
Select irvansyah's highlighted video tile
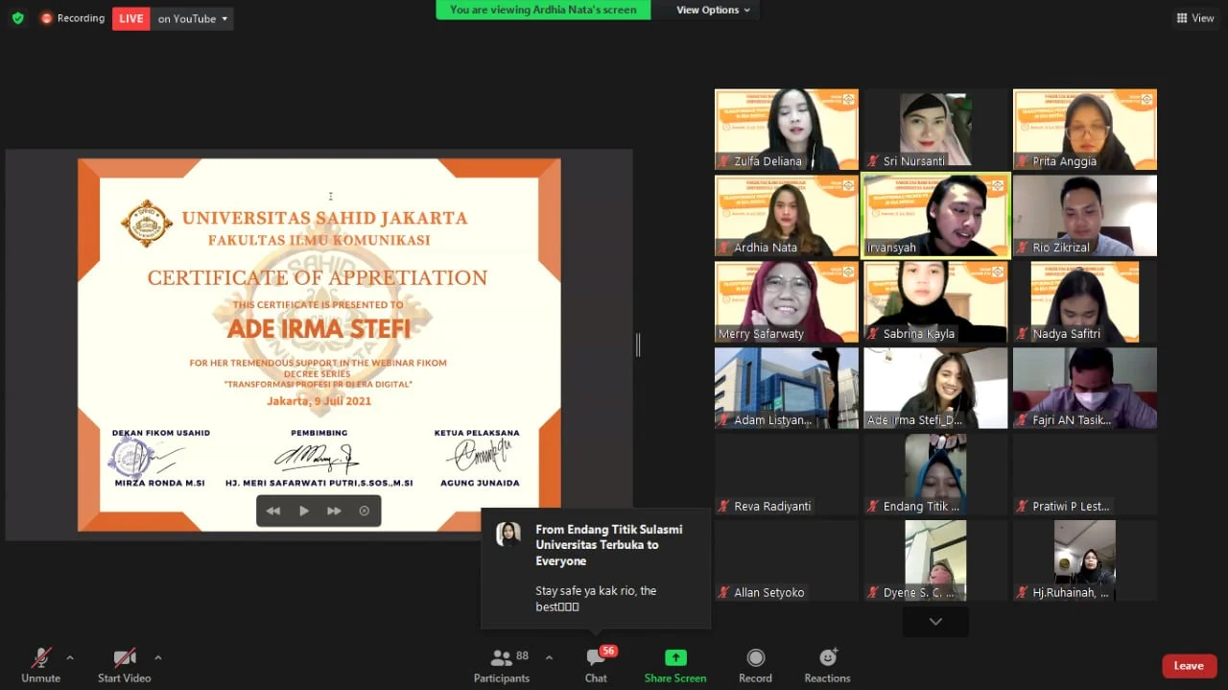coord(935,216)
